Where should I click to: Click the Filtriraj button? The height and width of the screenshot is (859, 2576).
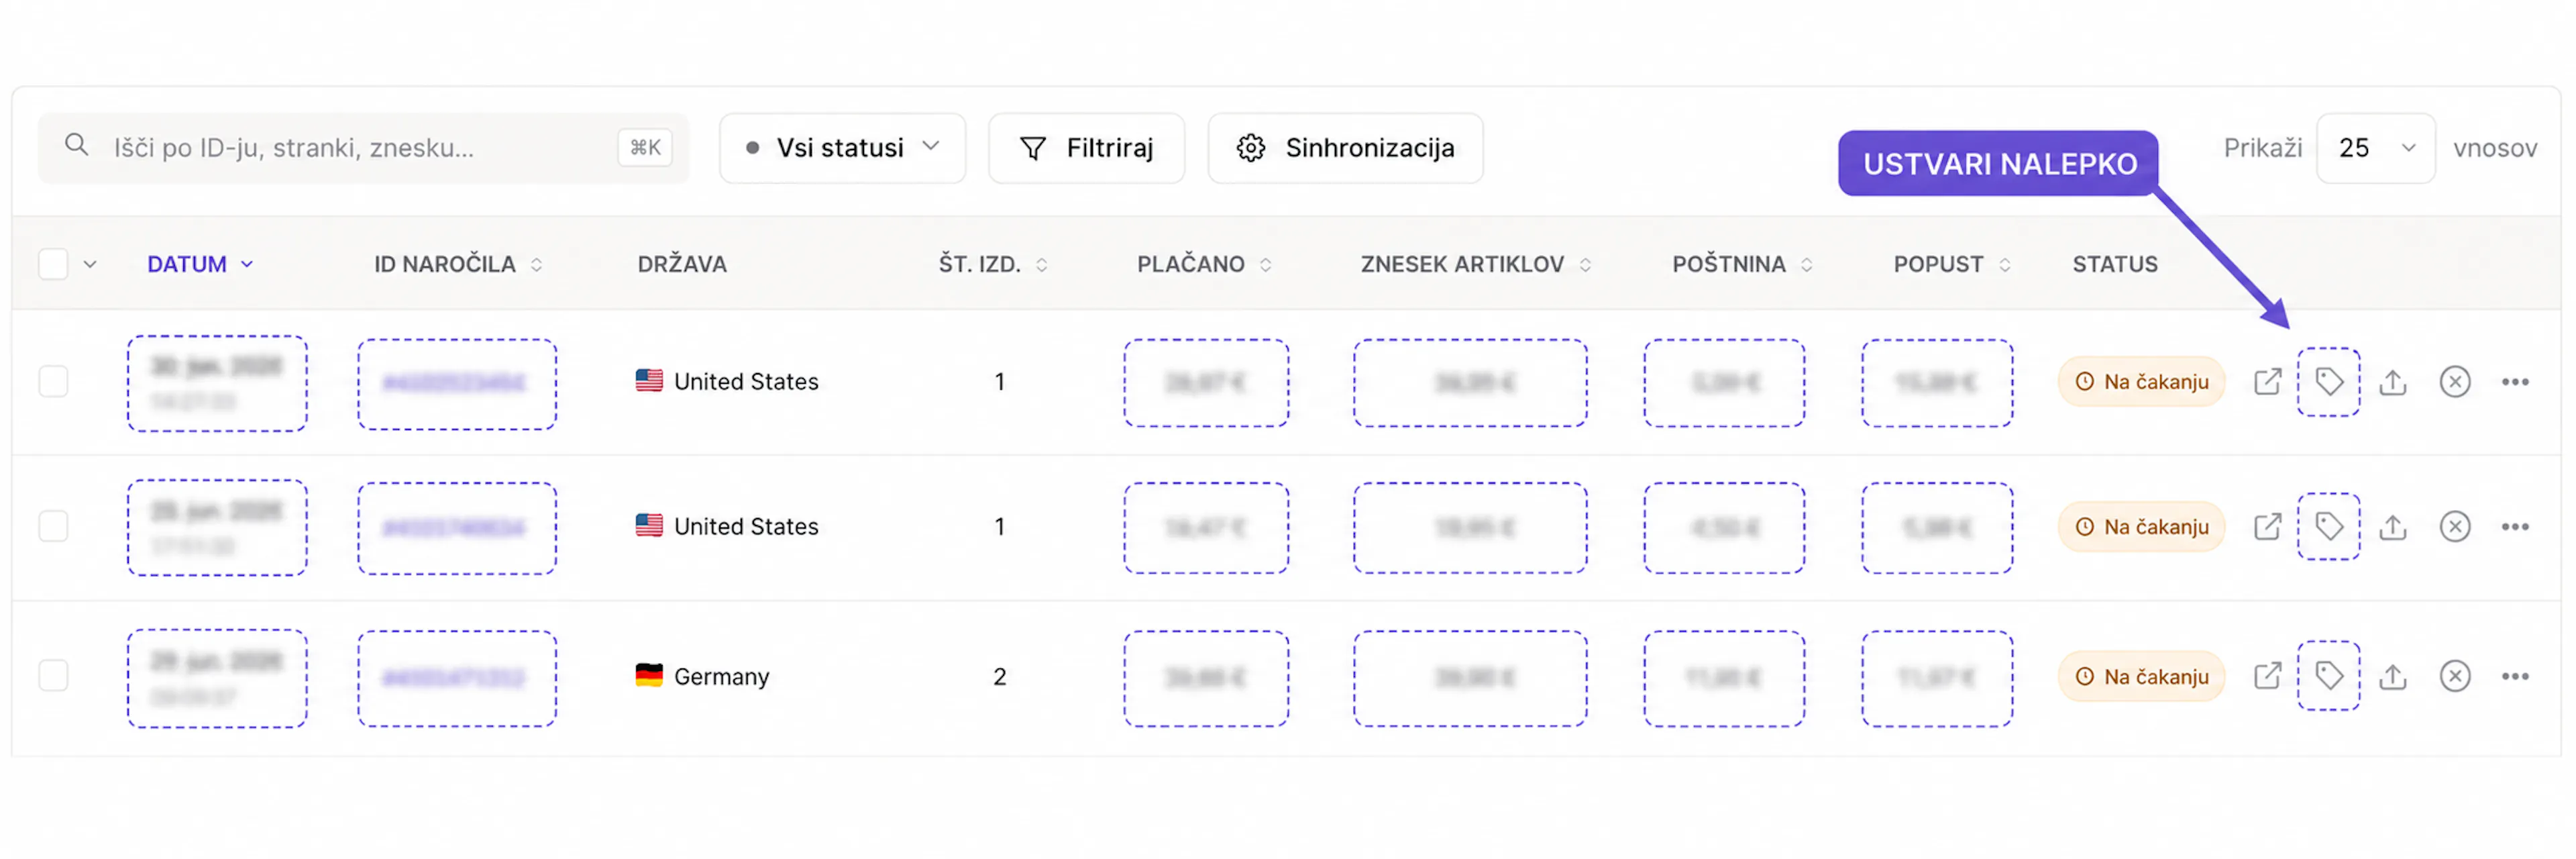pos(1086,148)
